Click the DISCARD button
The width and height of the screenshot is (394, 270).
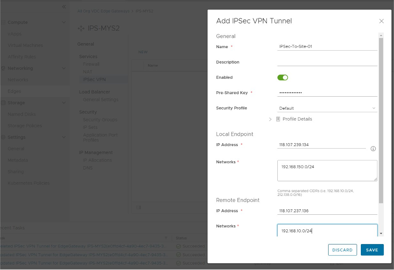342,250
